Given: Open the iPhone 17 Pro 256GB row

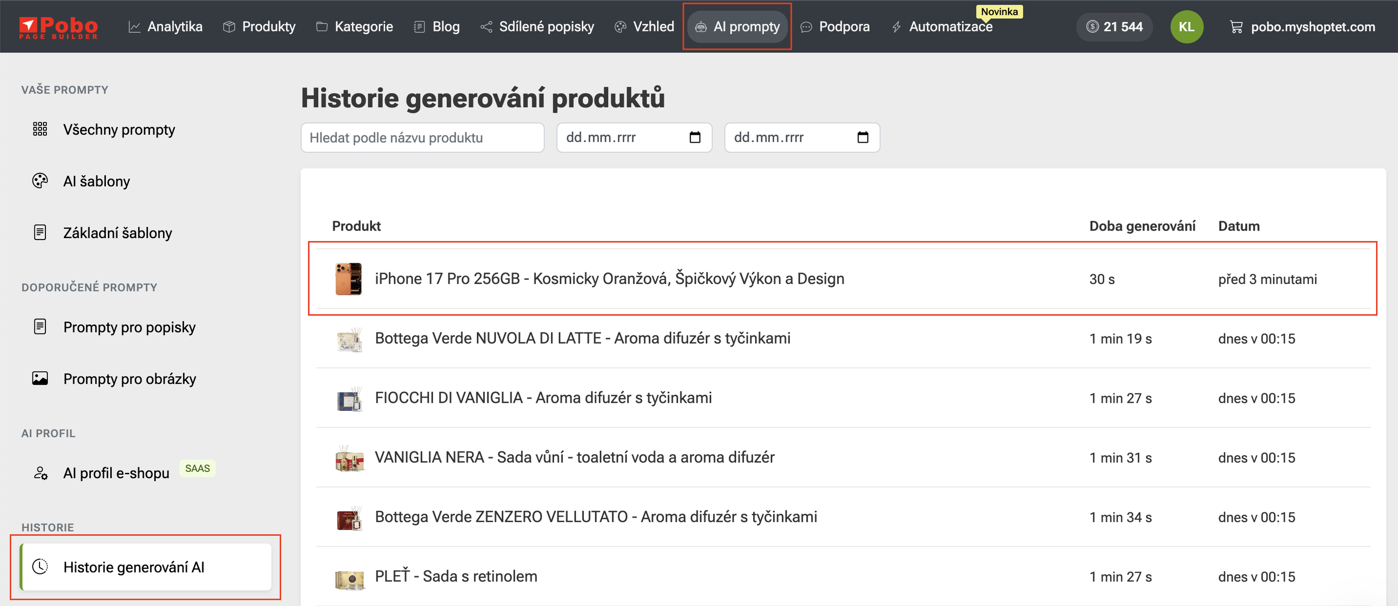Looking at the screenshot, I should [843, 279].
